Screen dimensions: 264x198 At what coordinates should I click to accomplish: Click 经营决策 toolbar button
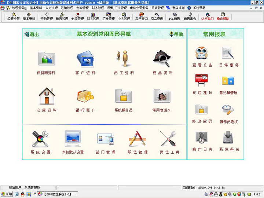14,16
